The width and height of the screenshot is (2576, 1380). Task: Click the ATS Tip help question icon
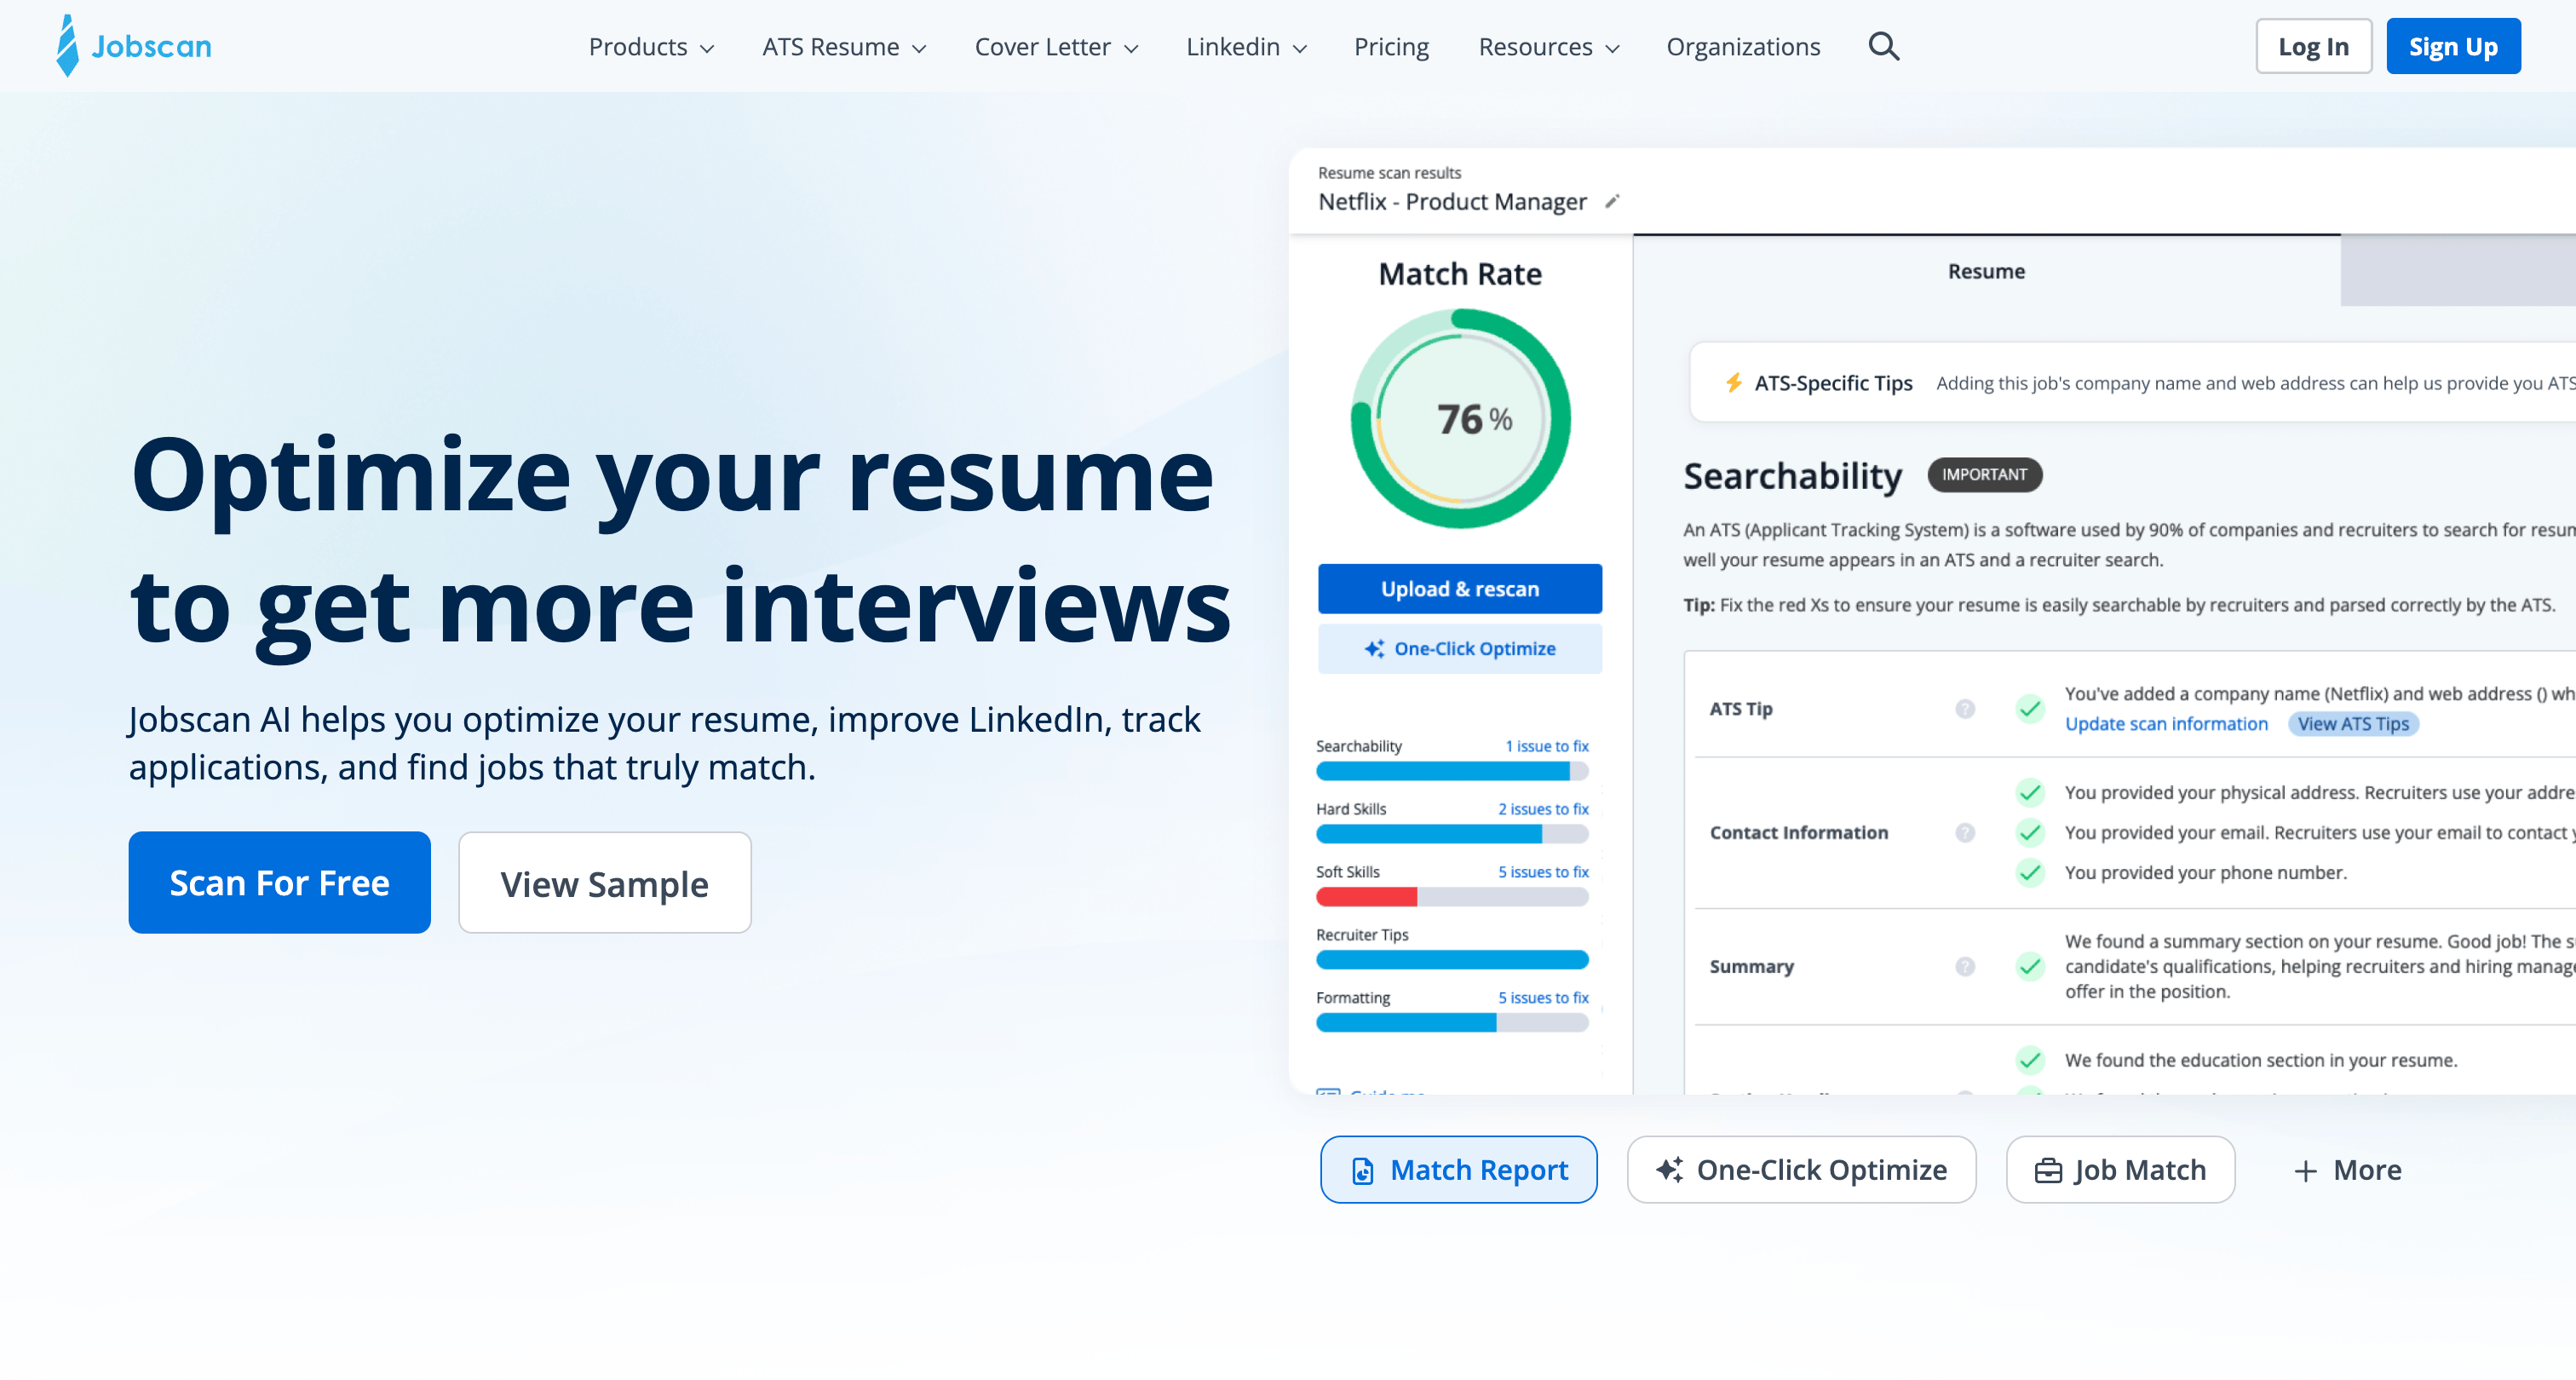(1964, 709)
